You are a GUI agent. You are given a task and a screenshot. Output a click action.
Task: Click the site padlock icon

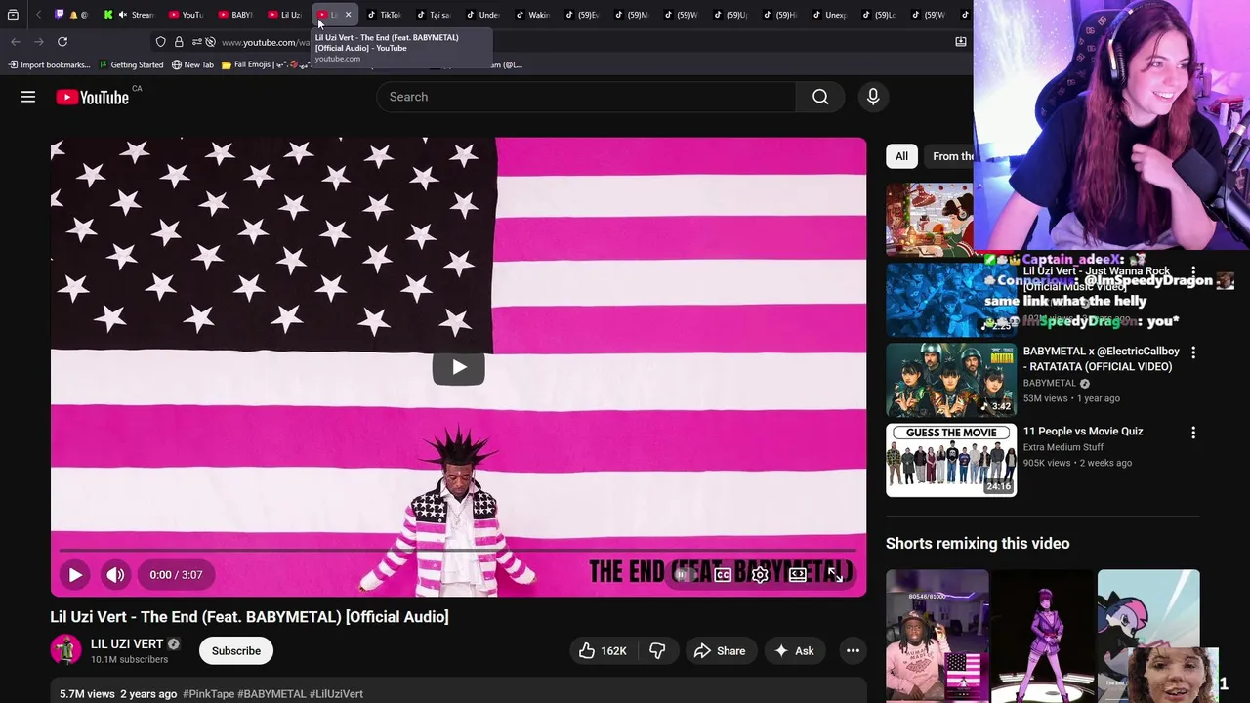(x=179, y=42)
